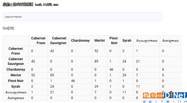Click the Pinot Noir row label
The image size is (187, 103).
click(16, 81)
